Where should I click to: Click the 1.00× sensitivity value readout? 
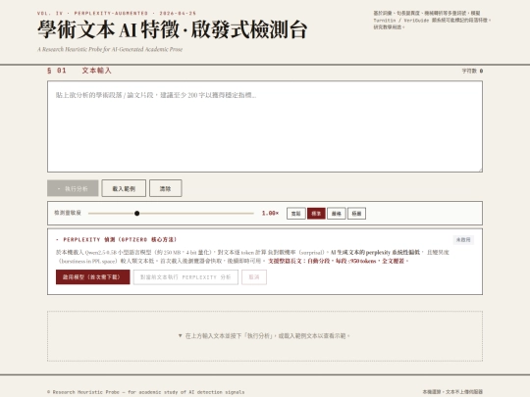[270, 213]
